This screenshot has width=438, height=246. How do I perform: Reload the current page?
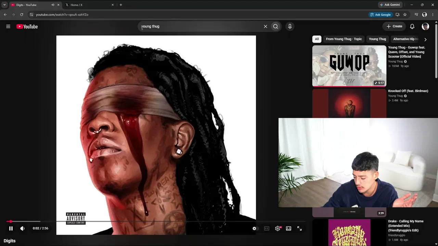click(22, 15)
